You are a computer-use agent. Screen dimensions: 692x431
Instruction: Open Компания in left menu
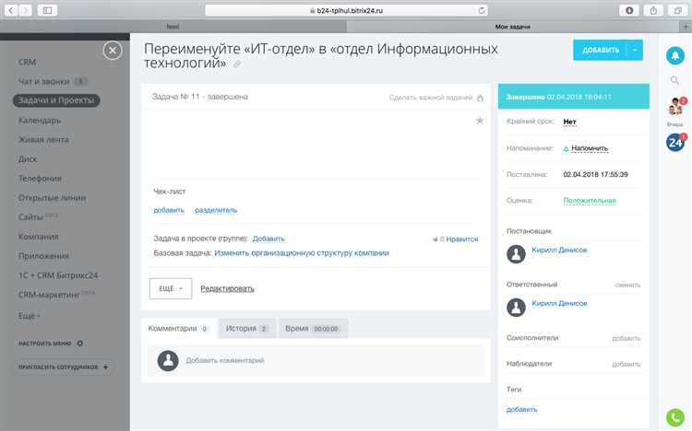click(x=39, y=237)
